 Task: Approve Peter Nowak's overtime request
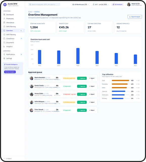[x=82, y=110]
